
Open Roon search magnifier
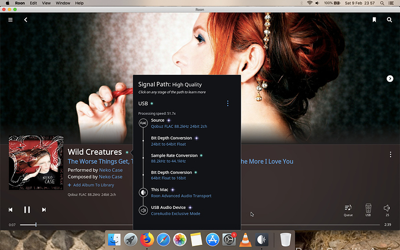390,20
